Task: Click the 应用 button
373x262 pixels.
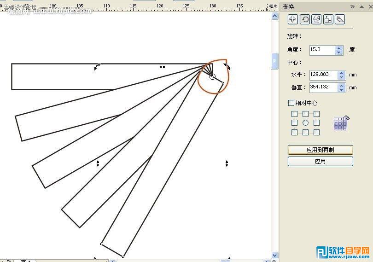Action: pyautogui.click(x=320, y=161)
